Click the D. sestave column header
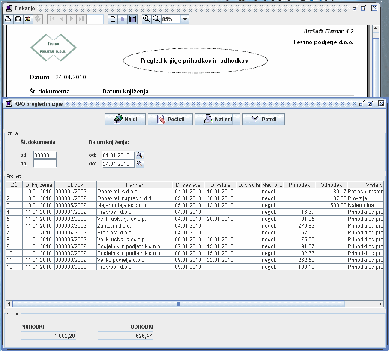Screen dimensions: 389x351 (x=188, y=185)
